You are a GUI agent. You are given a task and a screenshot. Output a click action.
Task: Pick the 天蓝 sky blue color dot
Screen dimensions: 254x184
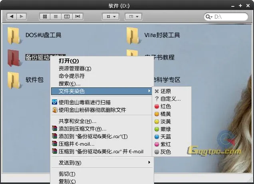pyautogui.click(x=157, y=137)
